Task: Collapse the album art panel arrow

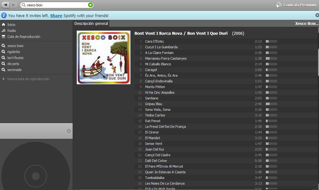Action: [x=69, y=131]
